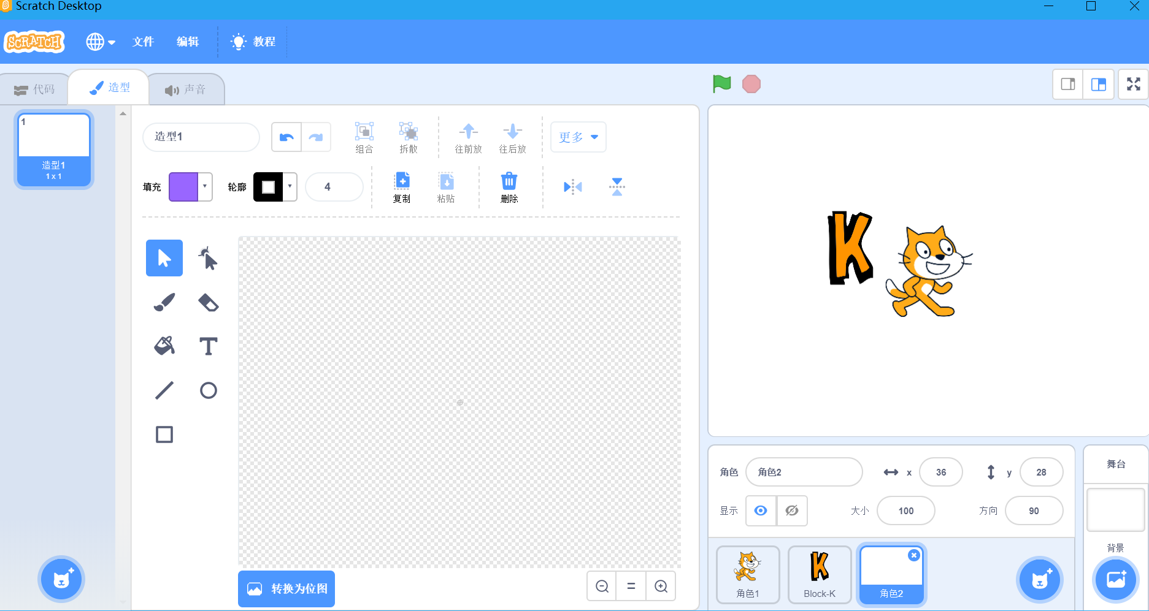Select the Reshape tool
Image resolution: width=1149 pixels, height=611 pixels.
tap(209, 258)
